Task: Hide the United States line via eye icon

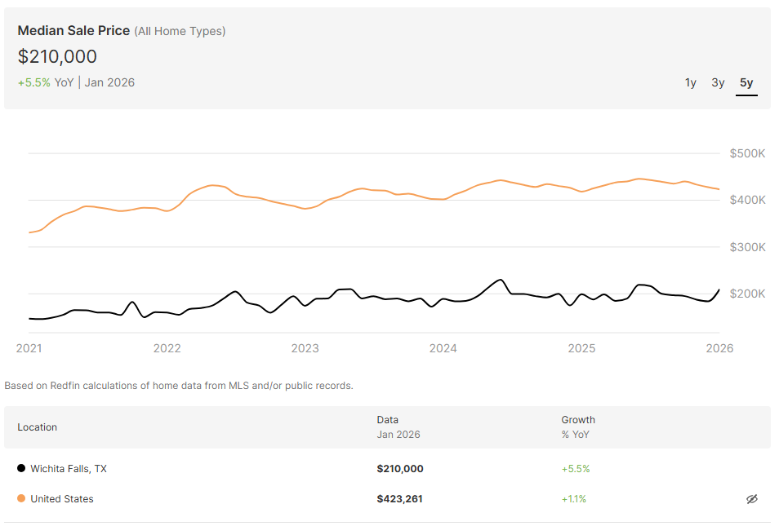Action: click(x=752, y=498)
